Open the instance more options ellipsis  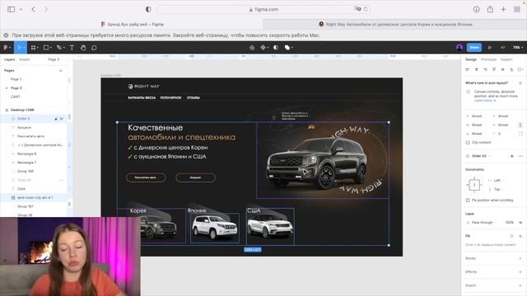point(520,156)
